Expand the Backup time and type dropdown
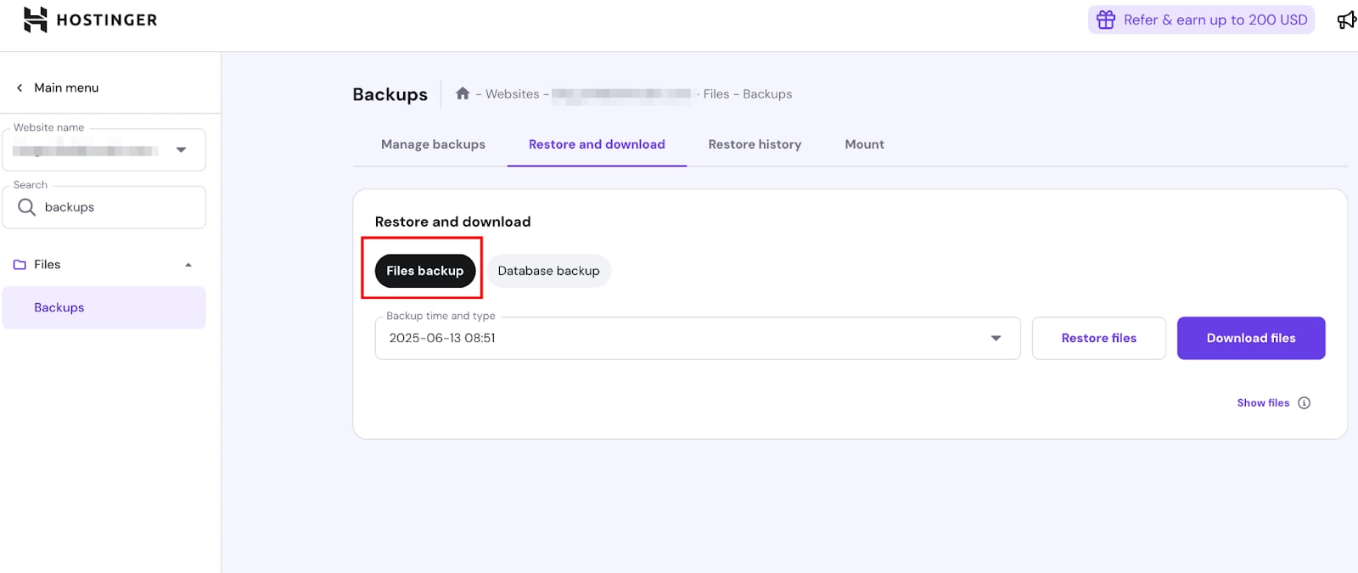The image size is (1358, 573). pos(996,338)
